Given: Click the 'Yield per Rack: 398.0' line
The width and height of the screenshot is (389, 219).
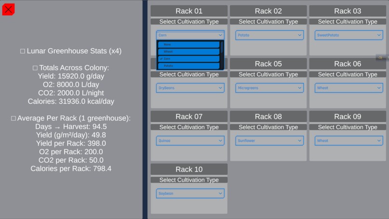Looking at the screenshot, I should pyautogui.click(x=71, y=143).
